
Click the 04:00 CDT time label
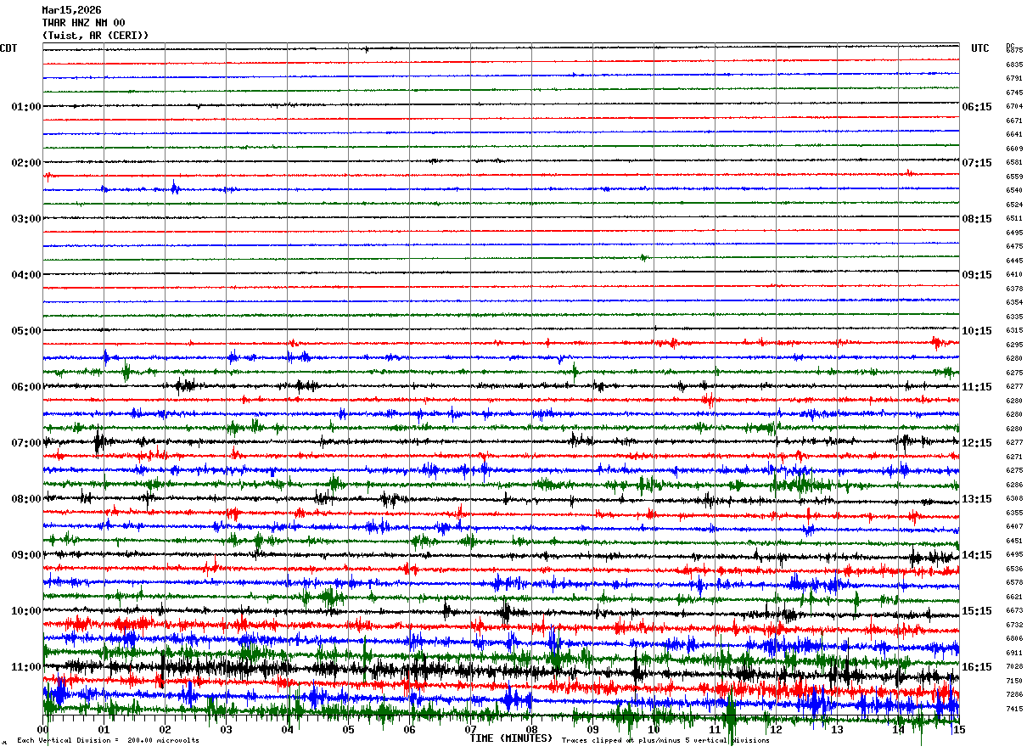click(26, 275)
